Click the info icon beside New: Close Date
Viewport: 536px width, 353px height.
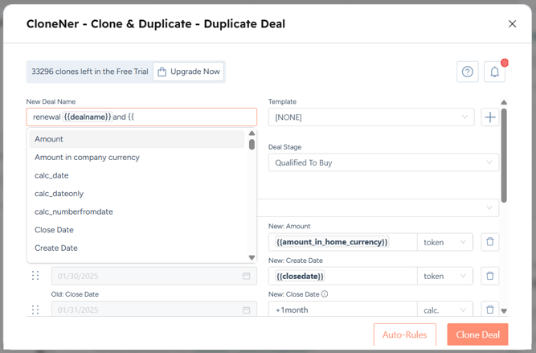(325, 294)
